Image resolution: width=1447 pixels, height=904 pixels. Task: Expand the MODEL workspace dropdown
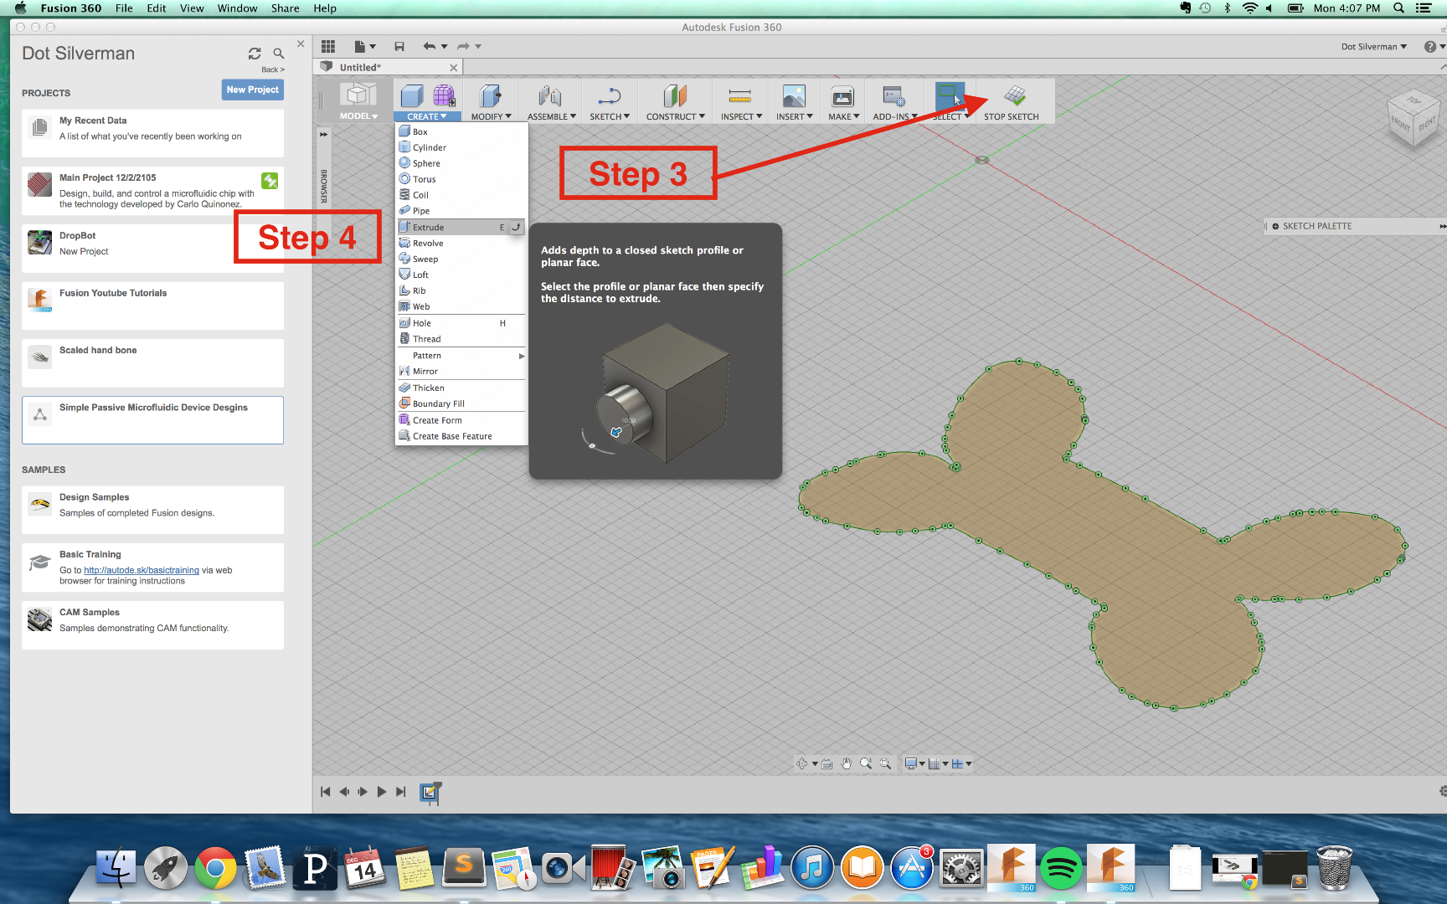359,116
